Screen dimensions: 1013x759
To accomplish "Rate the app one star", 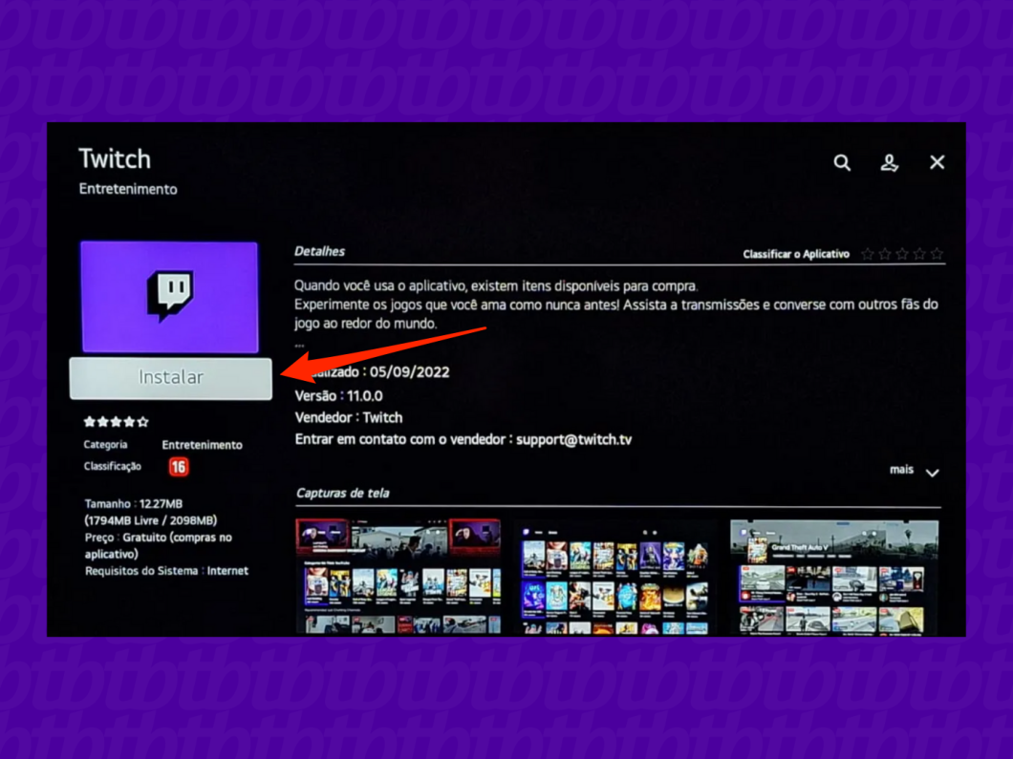I will pyautogui.click(x=868, y=254).
